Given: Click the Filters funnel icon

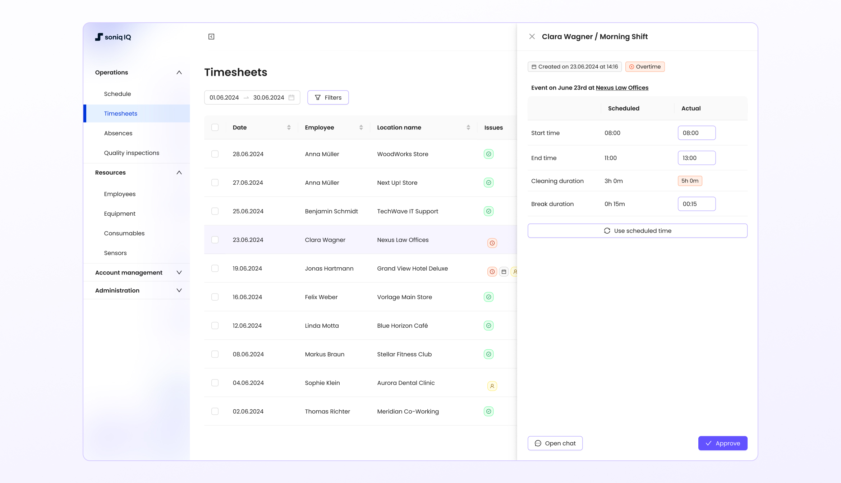Looking at the screenshot, I should (x=318, y=97).
